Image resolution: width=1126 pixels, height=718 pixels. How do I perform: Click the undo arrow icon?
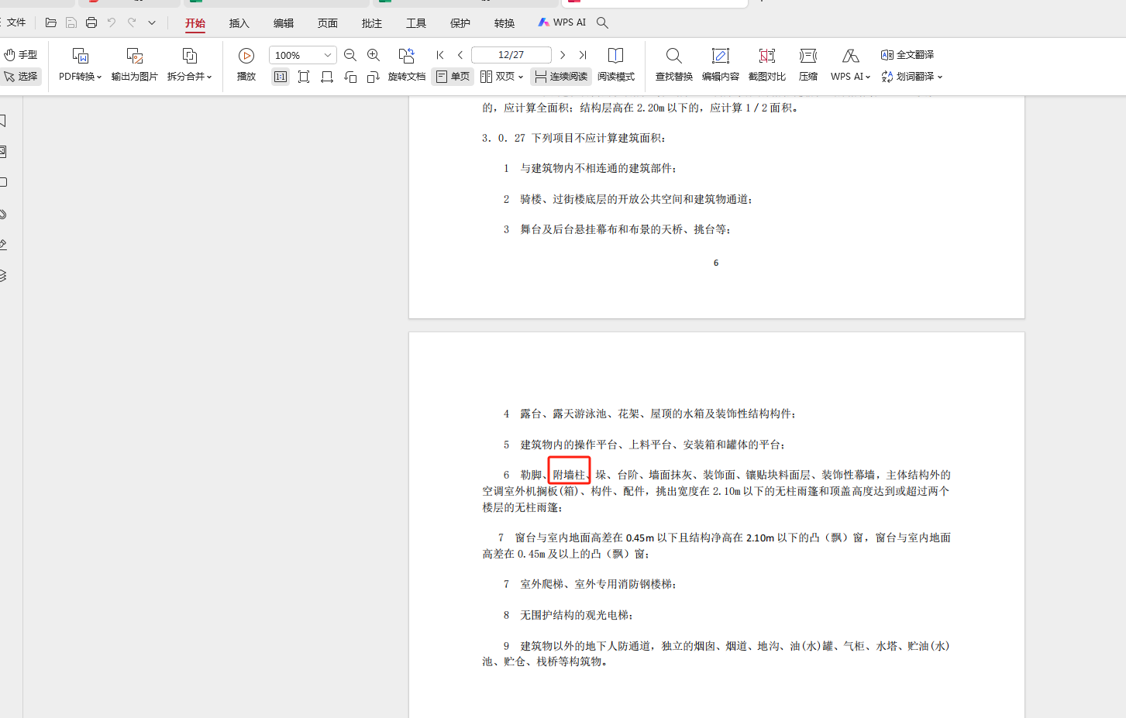pyautogui.click(x=112, y=22)
